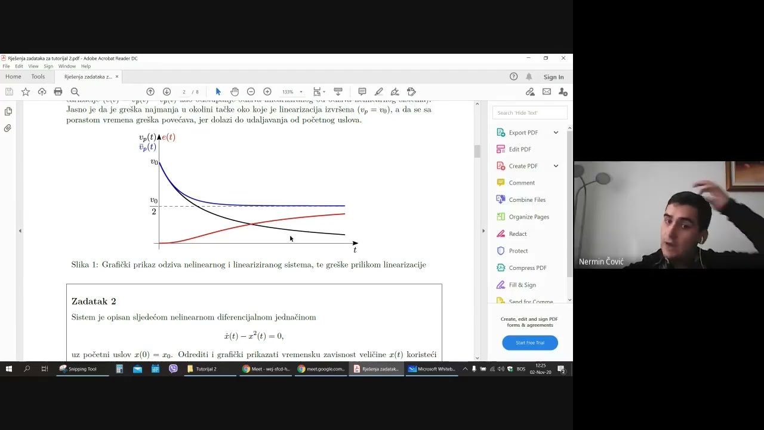This screenshot has height=430, width=764.
Task: Open the Redact tool
Action: tap(517, 234)
